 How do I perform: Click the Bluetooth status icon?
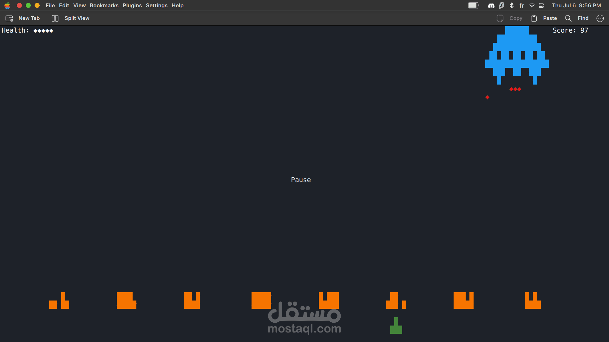(512, 5)
